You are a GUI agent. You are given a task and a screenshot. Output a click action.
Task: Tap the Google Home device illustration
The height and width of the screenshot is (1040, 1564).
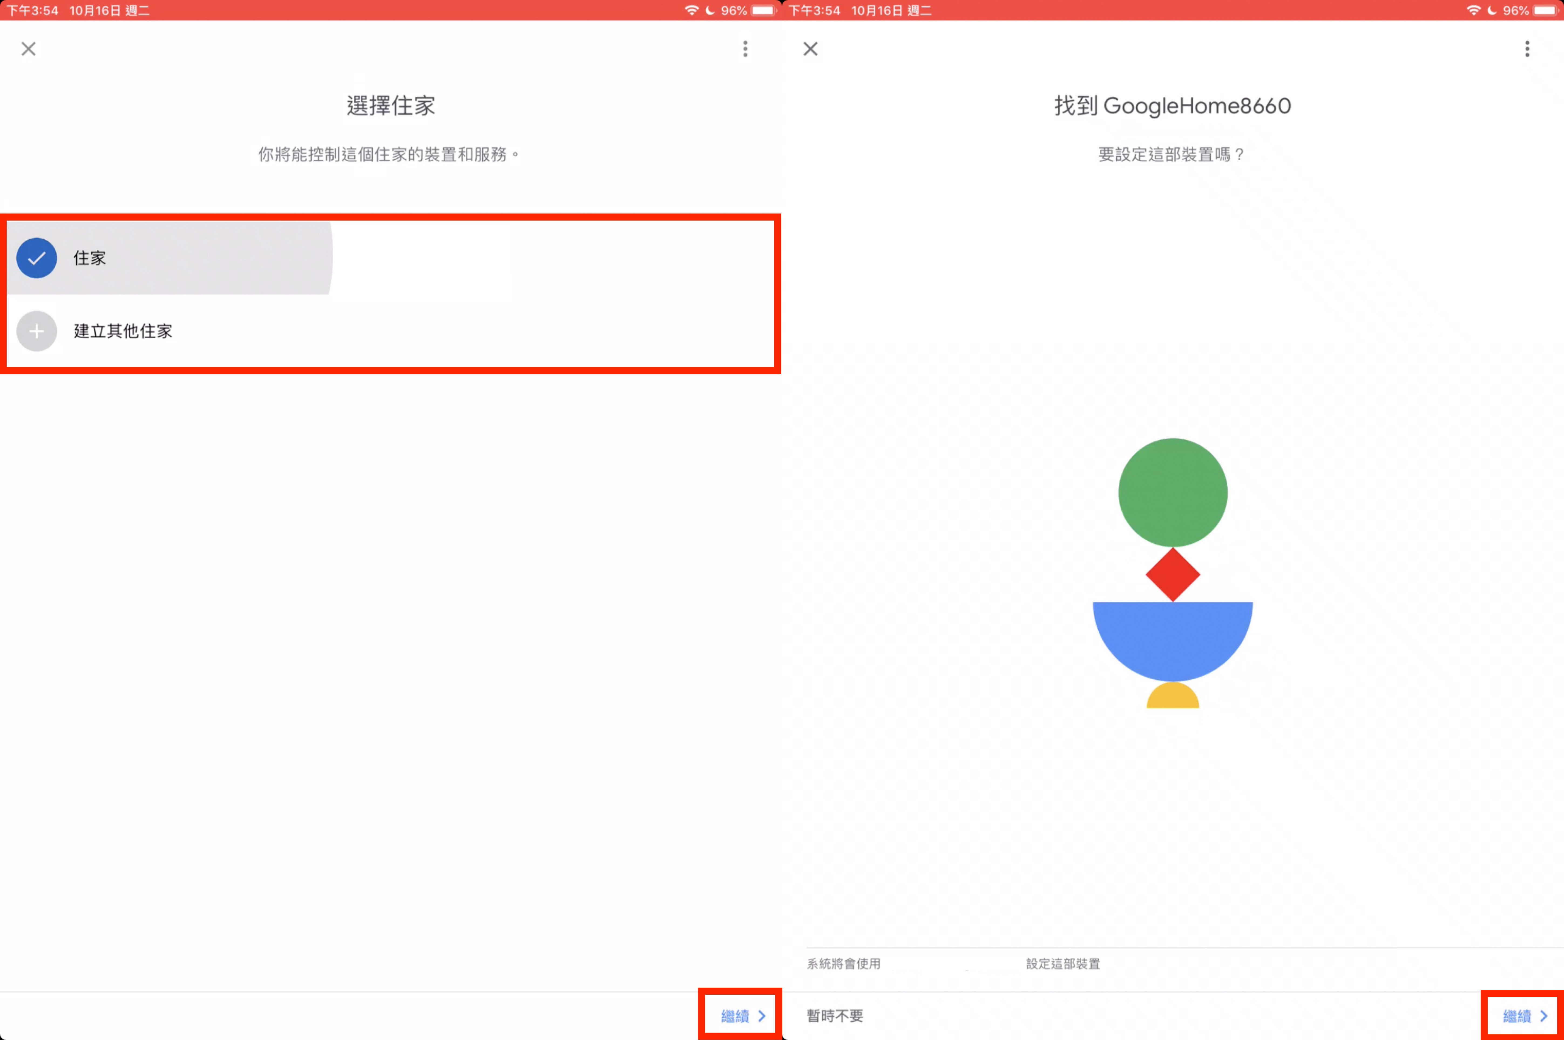[x=1173, y=573]
